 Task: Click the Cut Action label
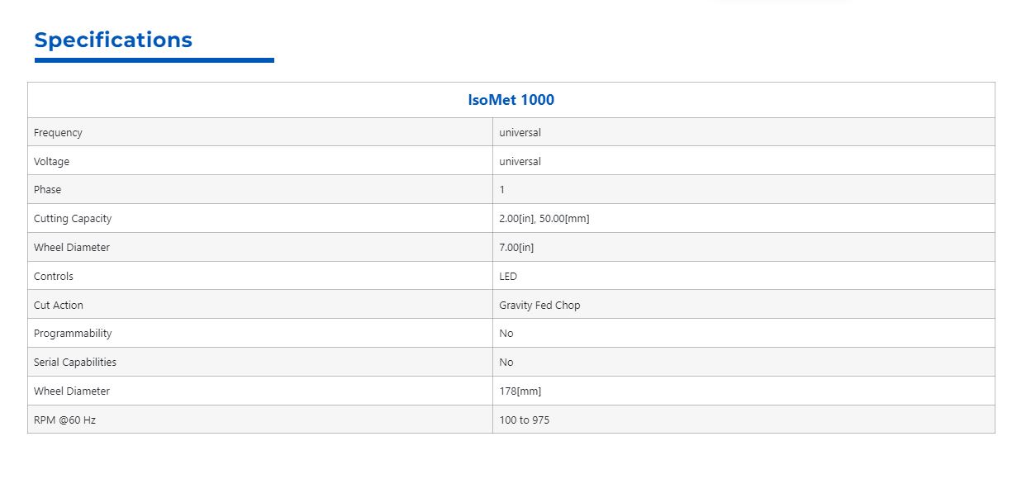click(59, 305)
